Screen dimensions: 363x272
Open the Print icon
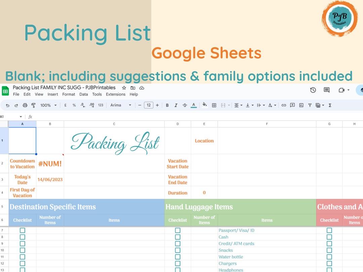pyautogui.click(x=25, y=105)
